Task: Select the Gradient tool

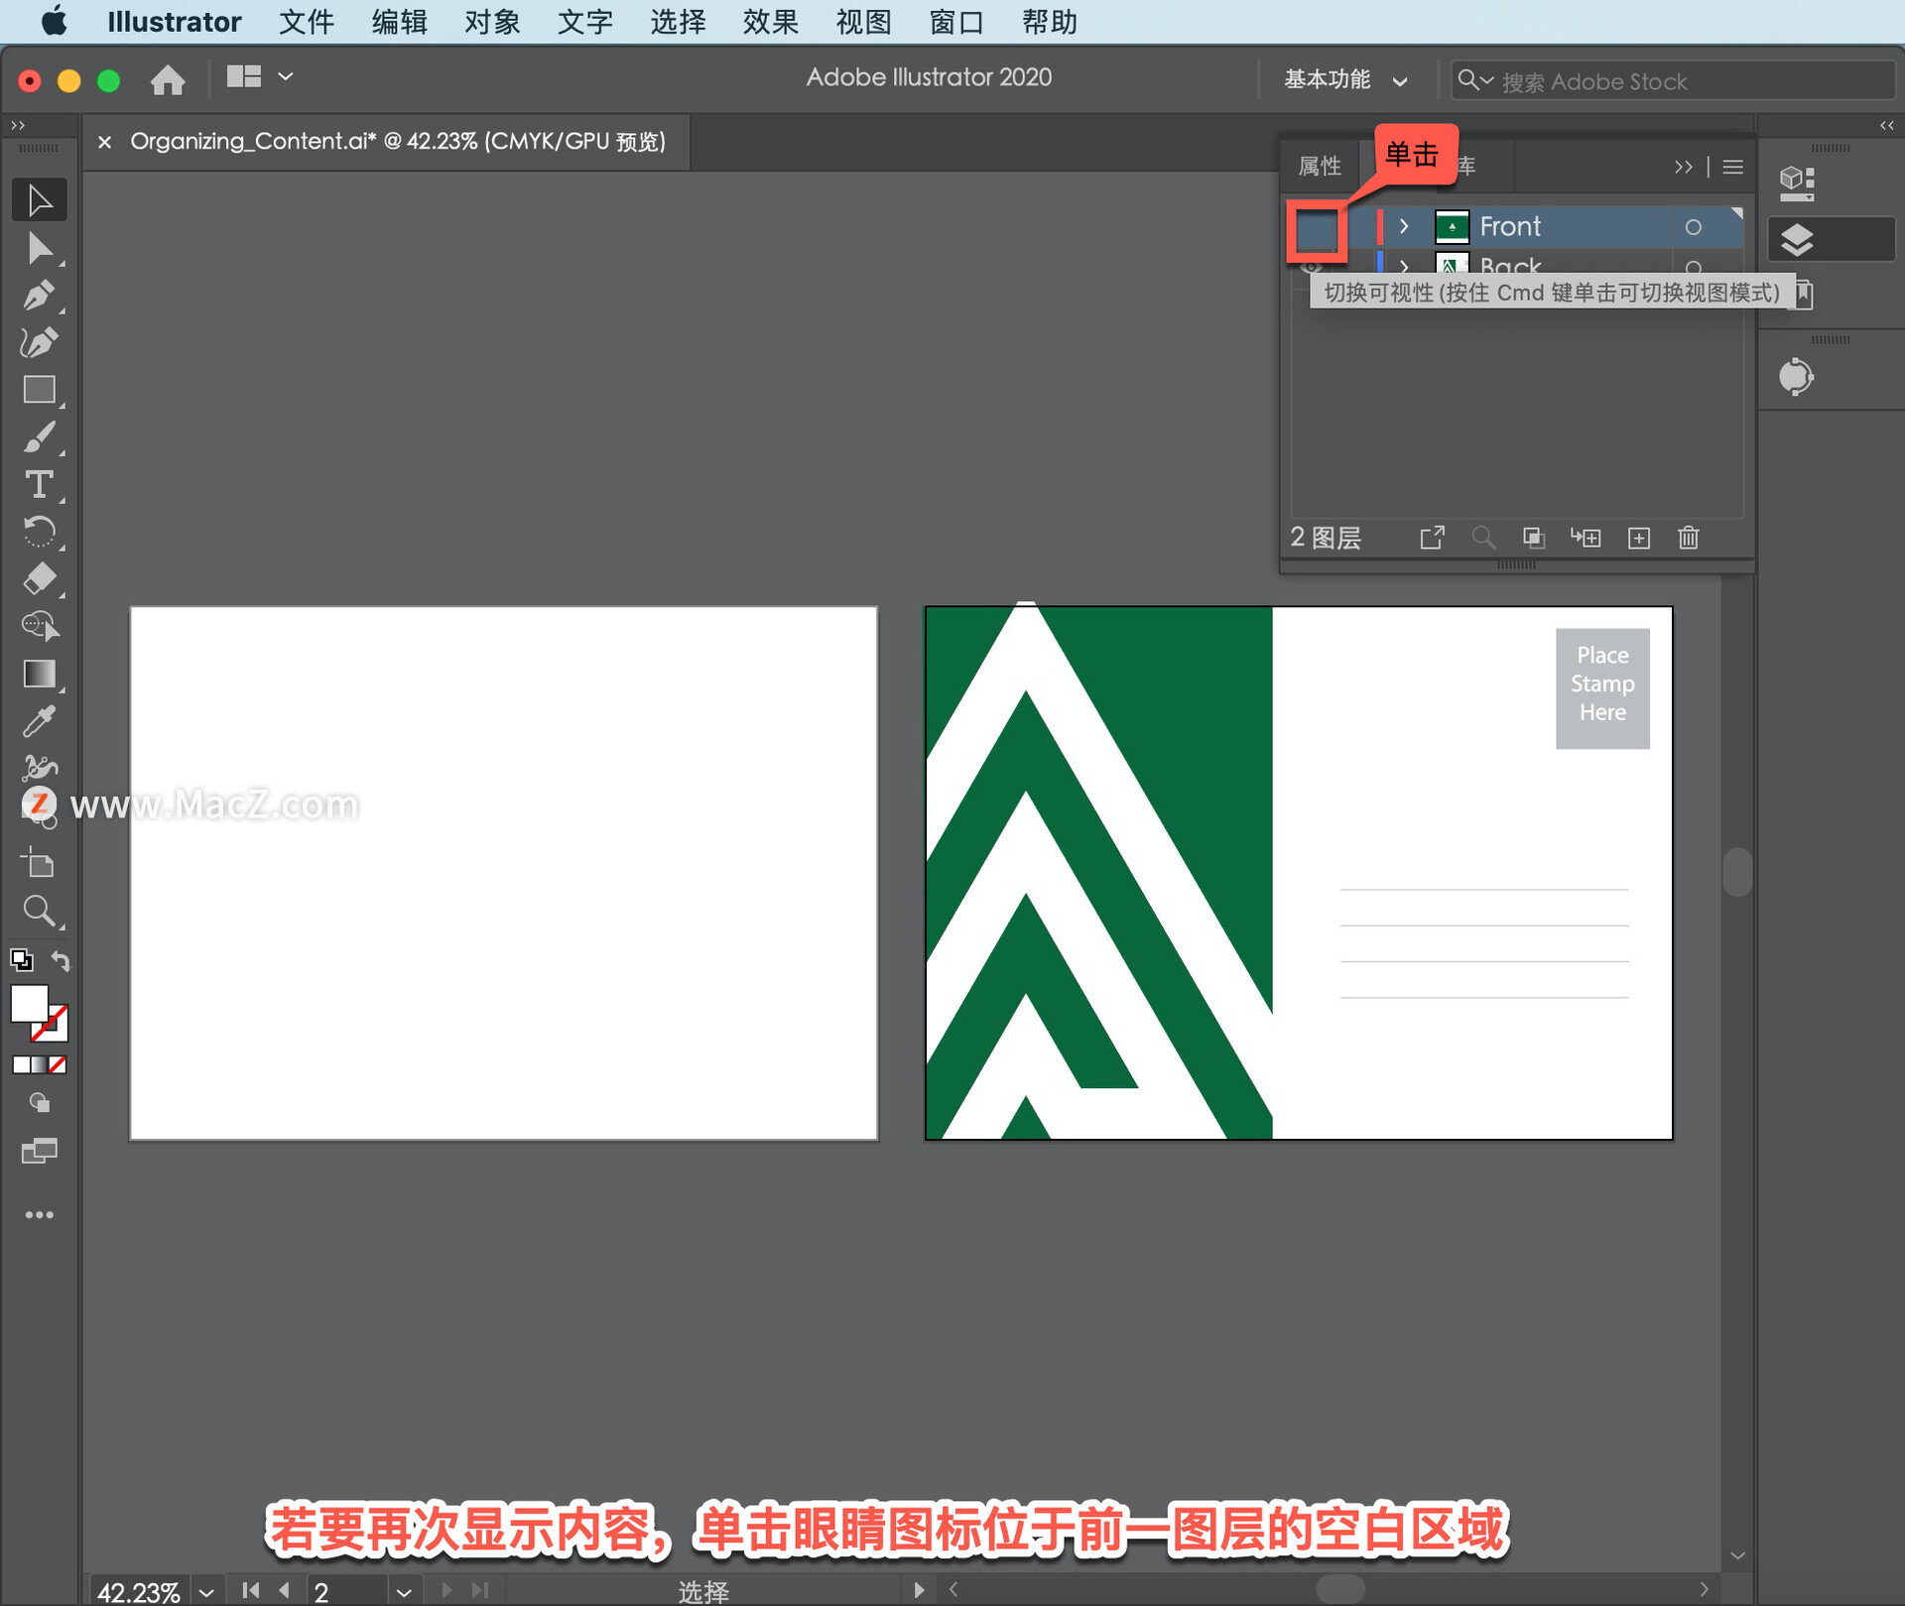Action: click(39, 675)
